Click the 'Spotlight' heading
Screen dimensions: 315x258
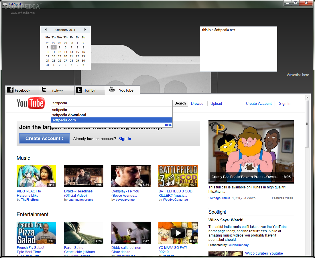click(217, 212)
